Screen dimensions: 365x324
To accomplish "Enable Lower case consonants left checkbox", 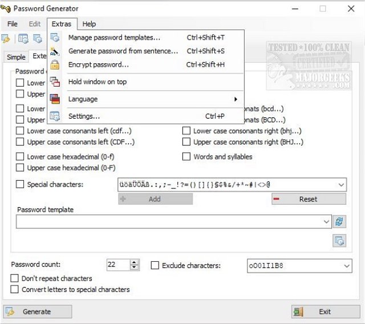I will (20, 131).
